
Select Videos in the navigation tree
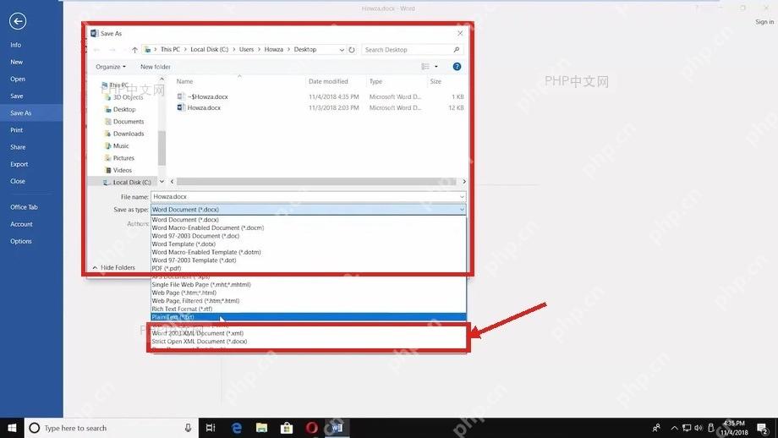pos(122,170)
